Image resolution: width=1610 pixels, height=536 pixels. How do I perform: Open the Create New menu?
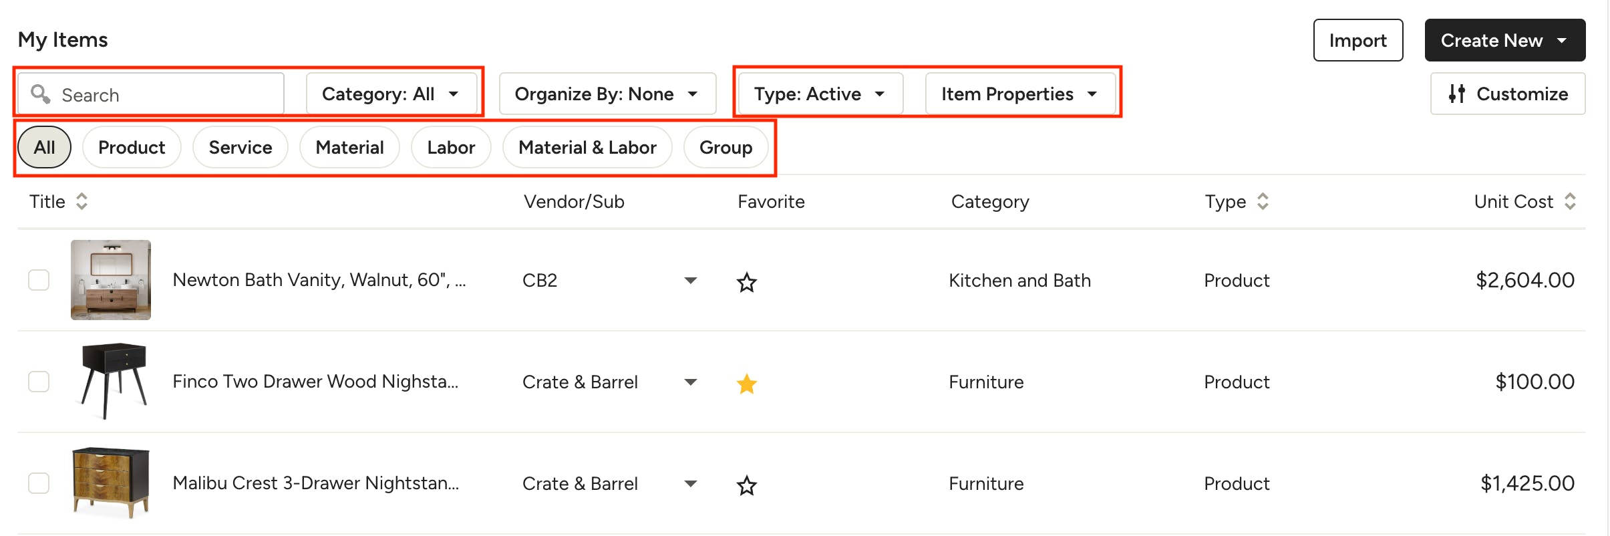pyautogui.click(x=1504, y=40)
